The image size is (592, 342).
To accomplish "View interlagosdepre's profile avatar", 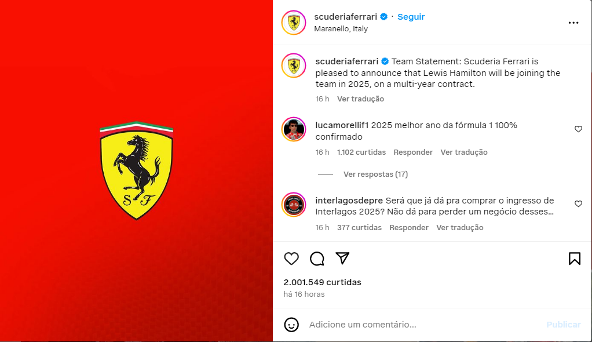I will click(x=294, y=205).
